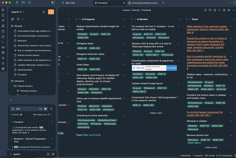Open the sidebar search magnifier next to quartz
Screen dimensions: 236x158
pyautogui.click(x=44, y=12)
